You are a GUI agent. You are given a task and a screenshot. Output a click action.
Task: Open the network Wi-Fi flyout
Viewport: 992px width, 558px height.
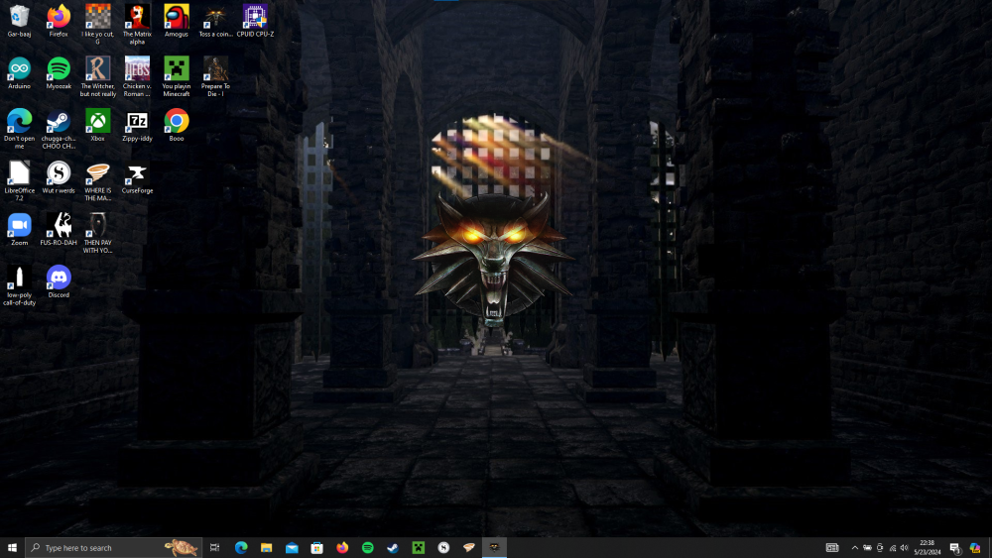pos(893,547)
